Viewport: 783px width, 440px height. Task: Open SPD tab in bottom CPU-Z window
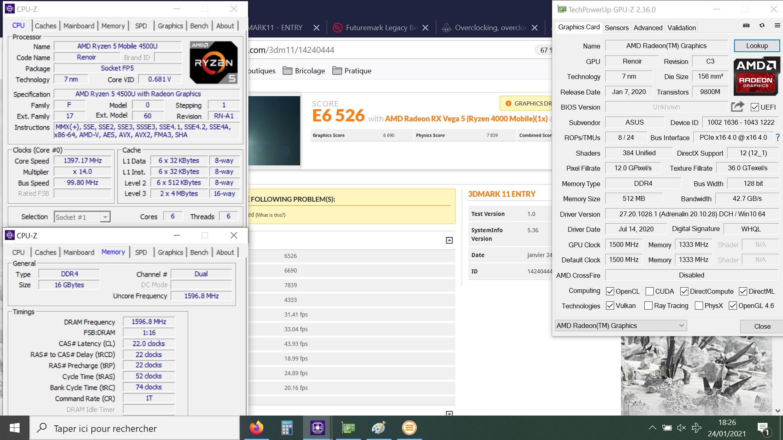pyautogui.click(x=141, y=252)
